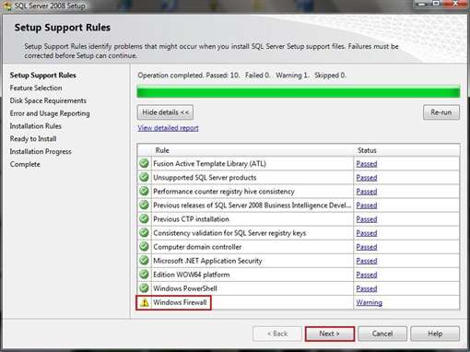This screenshot has width=470, height=352.
Task: Select Setup Support Rules step in sidebar
Action: pyautogui.click(x=42, y=76)
